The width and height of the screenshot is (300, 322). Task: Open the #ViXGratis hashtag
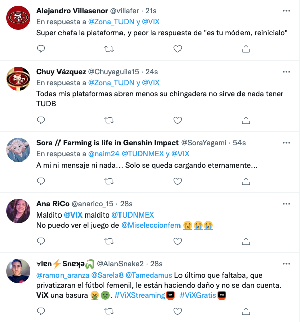pyautogui.click(x=198, y=295)
